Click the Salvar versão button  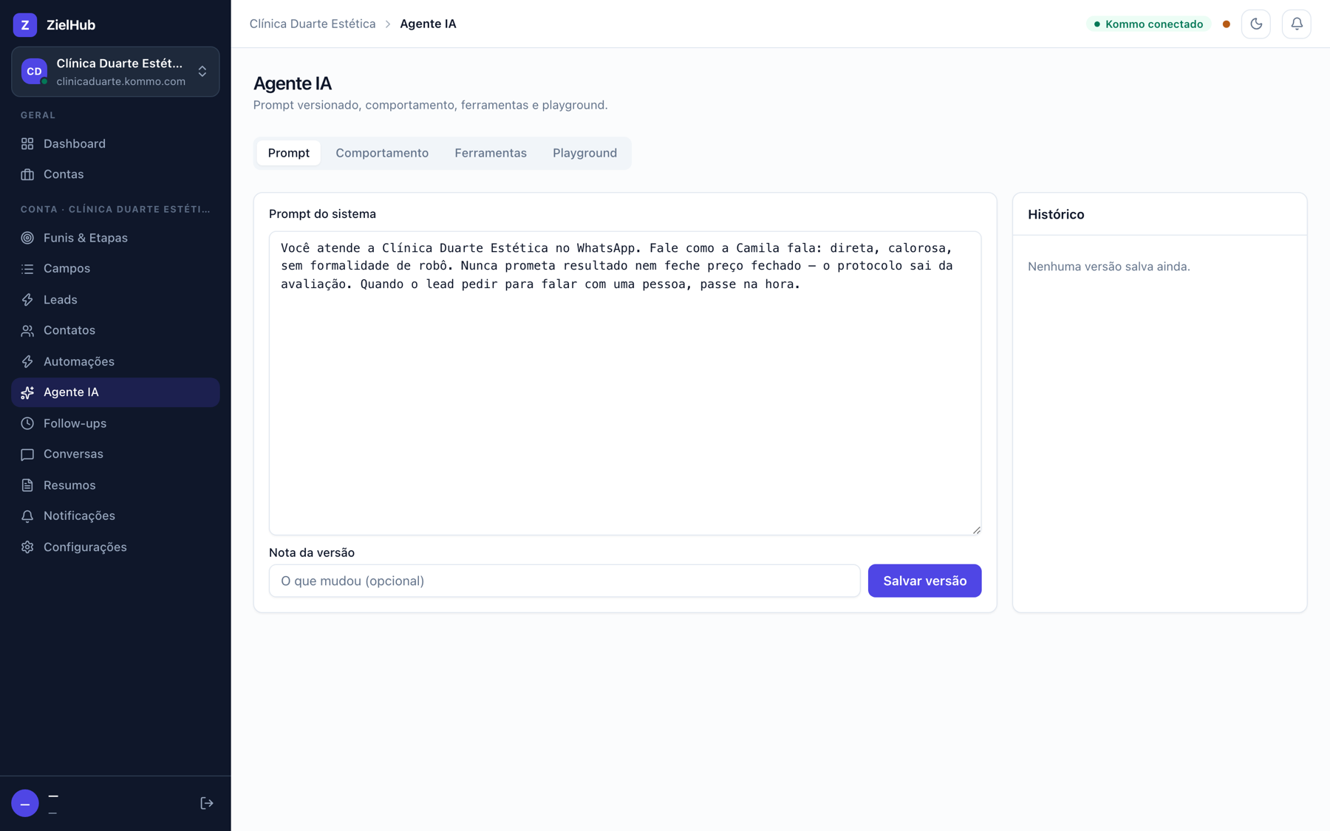tap(924, 581)
